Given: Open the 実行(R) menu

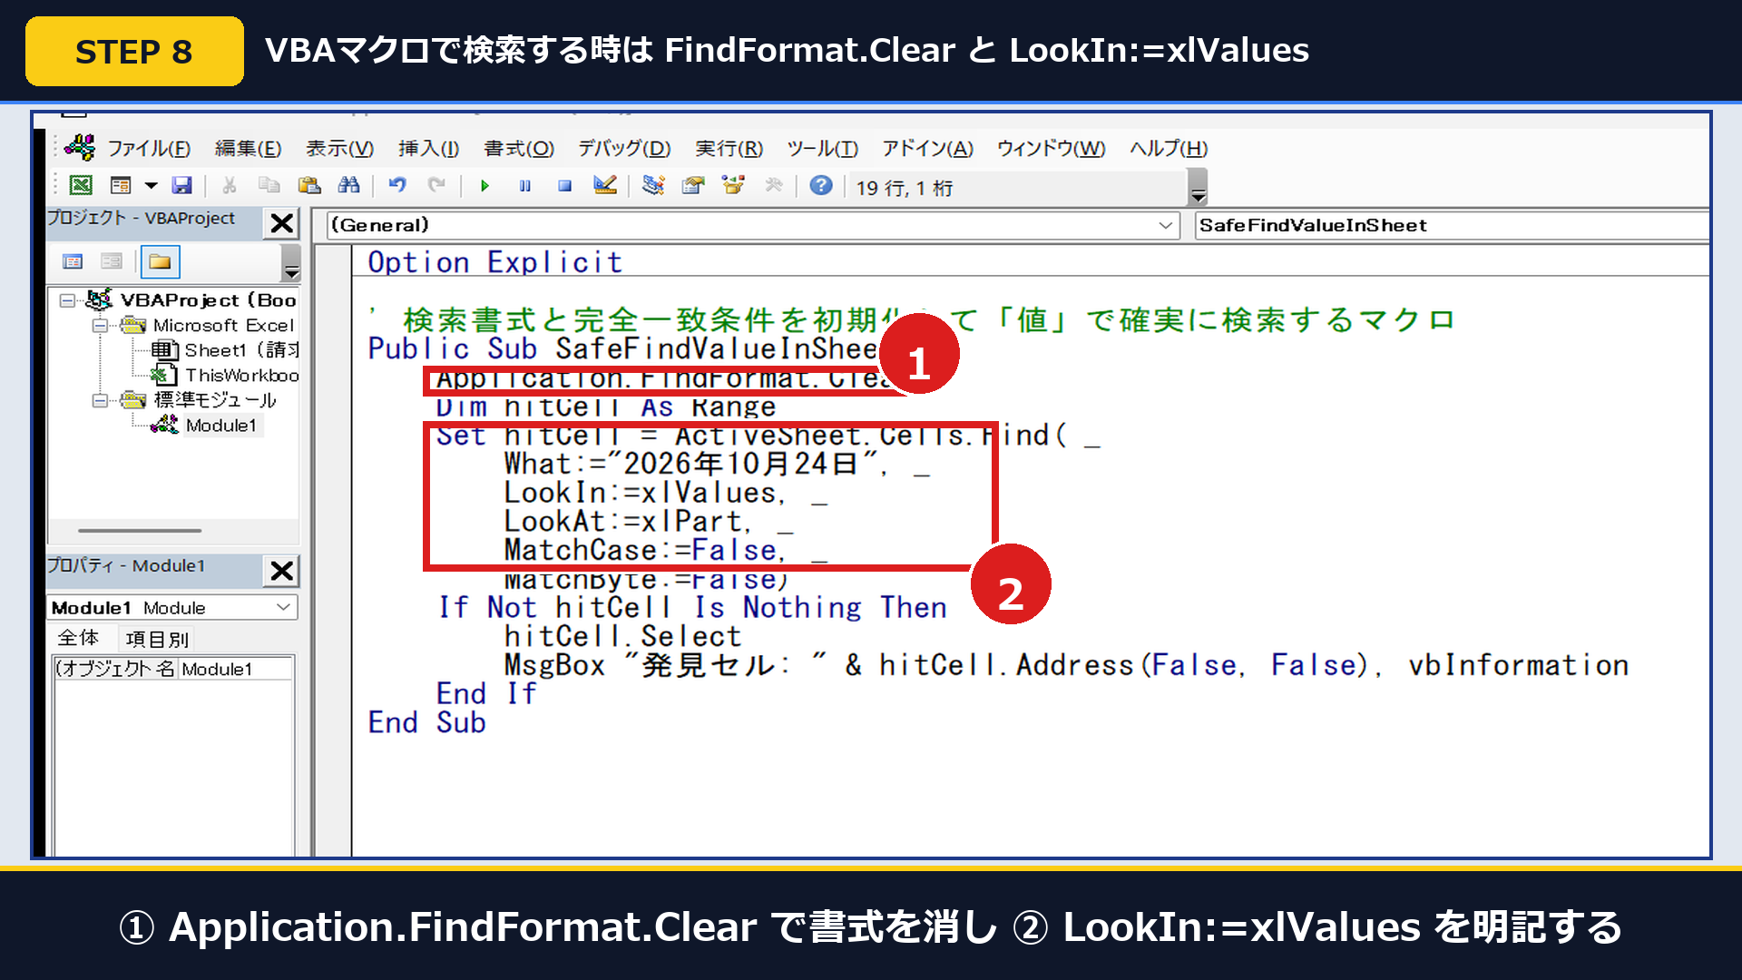Looking at the screenshot, I should tap(729, 148).
